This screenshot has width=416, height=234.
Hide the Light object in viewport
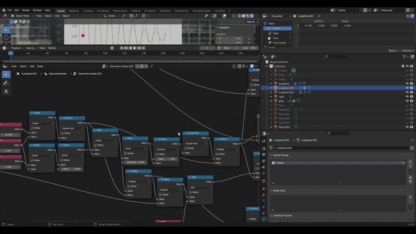[x=407, y=97]
